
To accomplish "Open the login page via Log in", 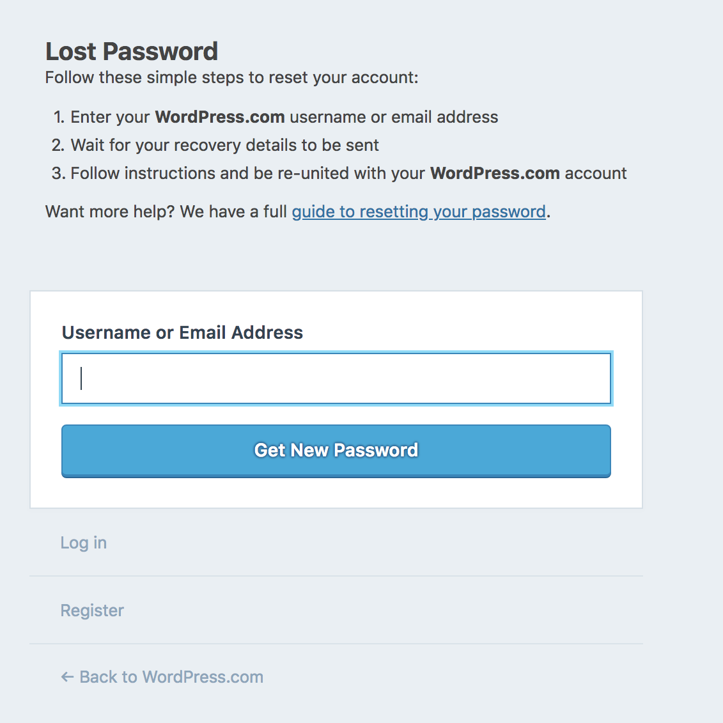I will [83, 542].
